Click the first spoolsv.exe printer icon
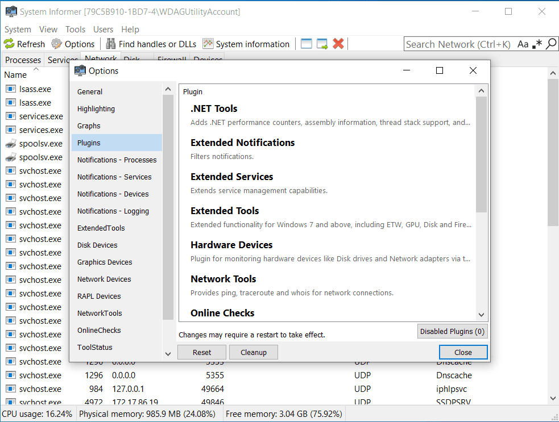 [x=11, y=144]
